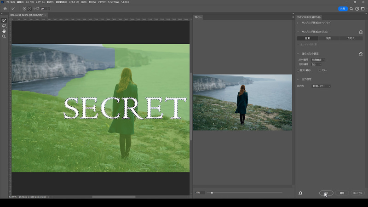368x207 pixels.
Task: Open the search icon at top right
Action: click(351, 9)
